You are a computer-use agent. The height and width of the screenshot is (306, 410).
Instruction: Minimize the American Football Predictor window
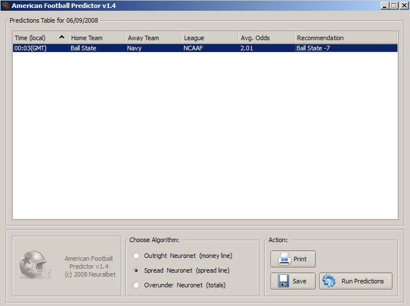coord(385,6)
